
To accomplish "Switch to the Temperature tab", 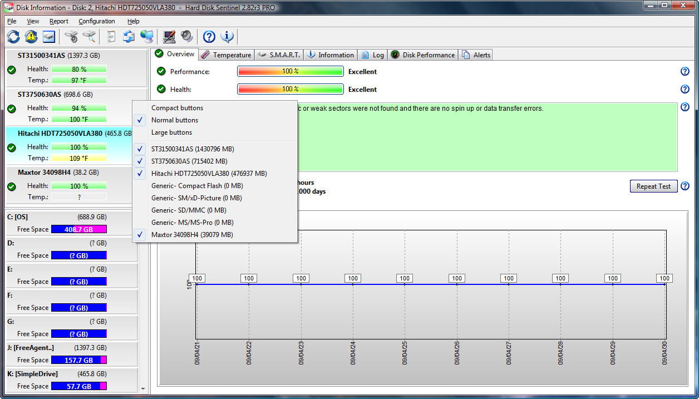I will tap(226, 55).
